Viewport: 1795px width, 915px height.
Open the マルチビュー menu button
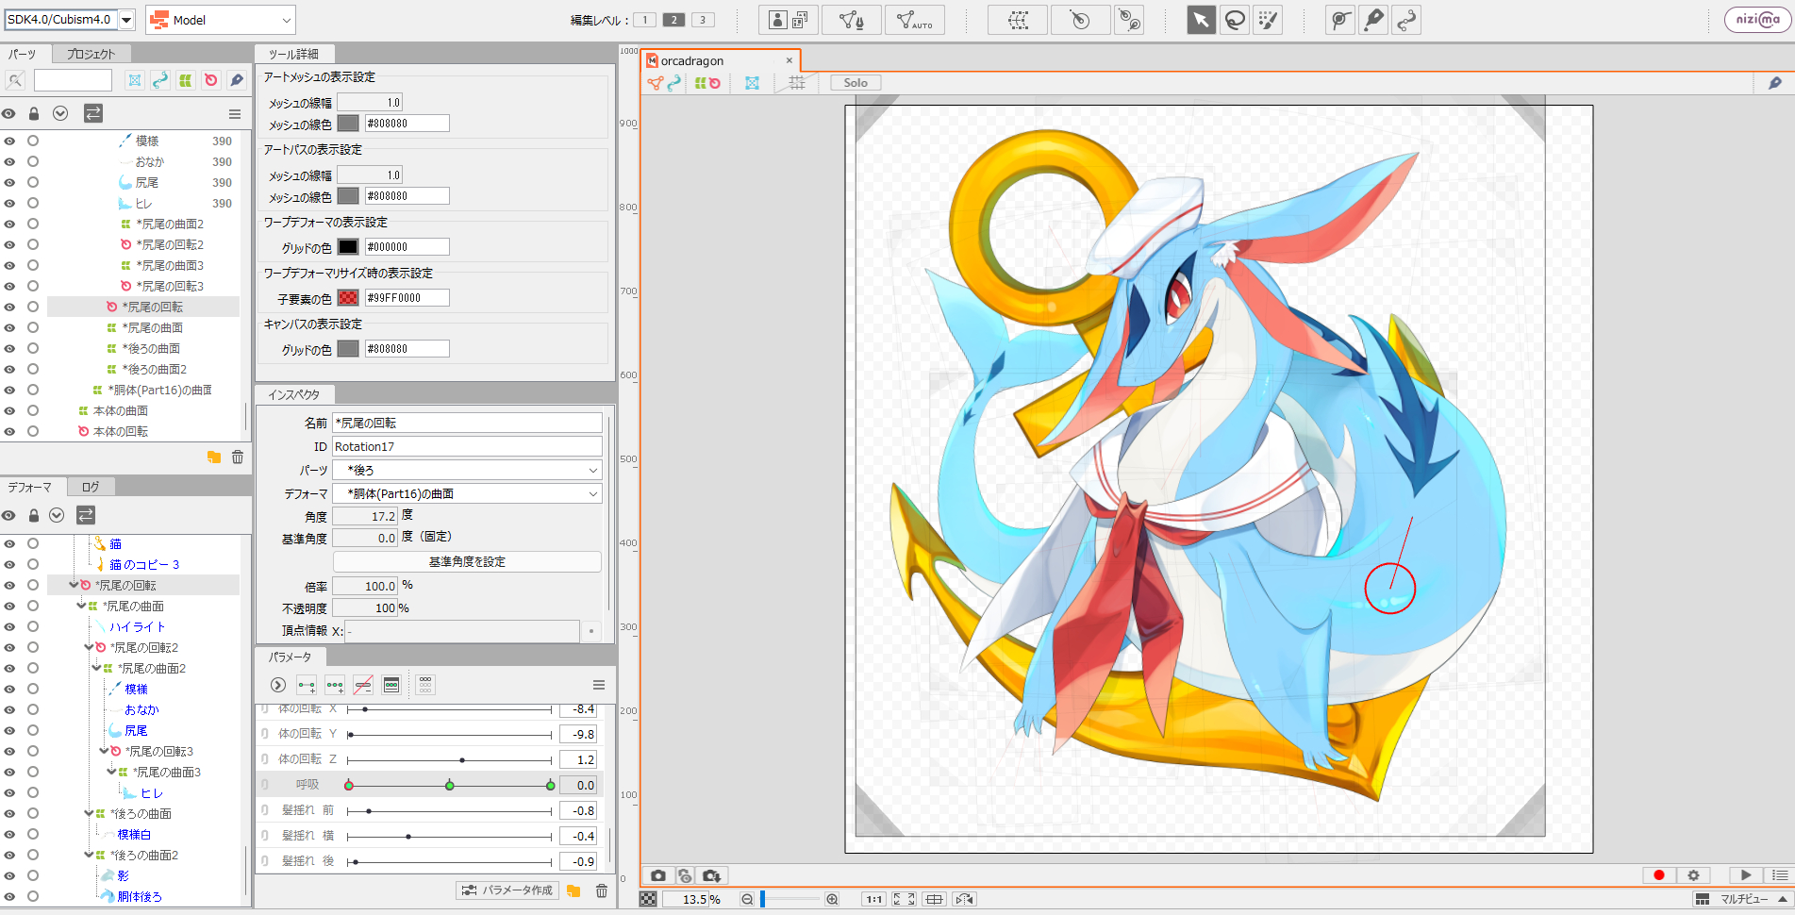point(1742,899)
